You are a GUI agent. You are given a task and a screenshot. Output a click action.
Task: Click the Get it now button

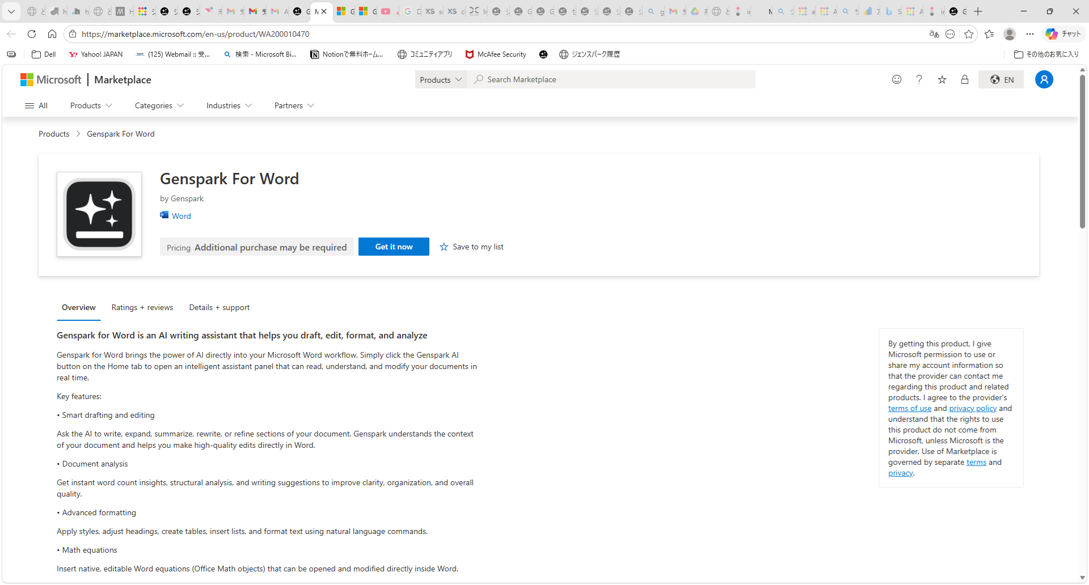(x=394, y=247)
